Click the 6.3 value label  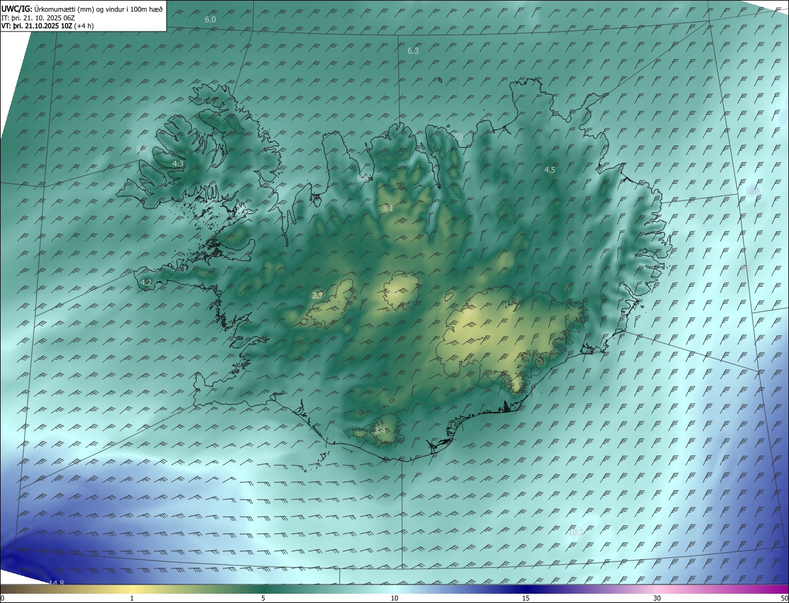coord(413,51)
